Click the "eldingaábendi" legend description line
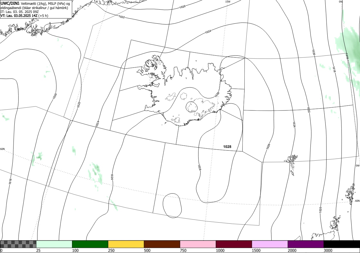The width and height of the screenshot is (360, 253). point(34,8)
